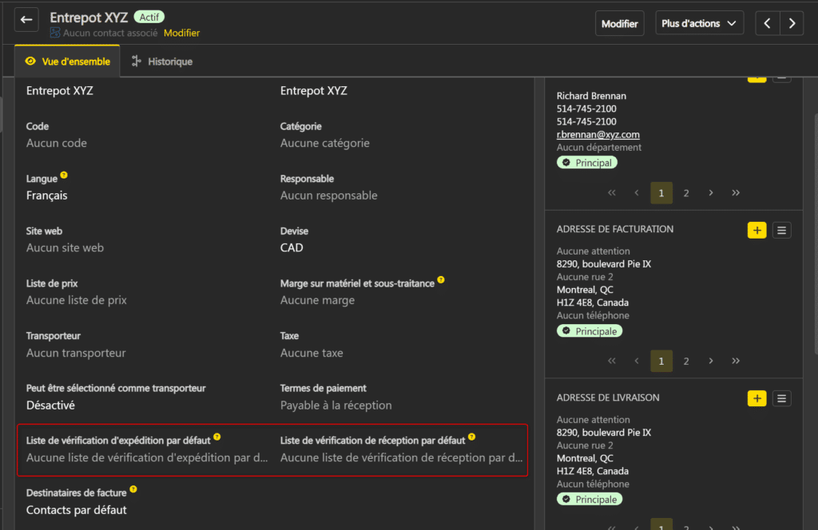Go to previous record with left chevron
Image resolution: width=818 pixels, height=530 pixels.
[767, 24]
